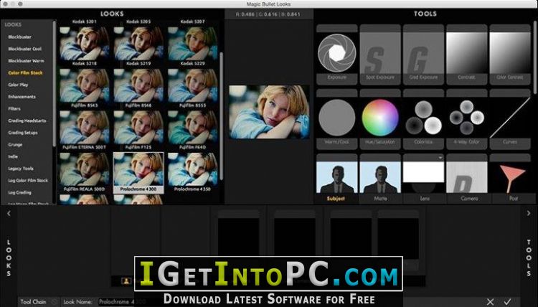Pick the Grad Exposure tool
This screenshot has height=307, width=538.
[423, 55]
